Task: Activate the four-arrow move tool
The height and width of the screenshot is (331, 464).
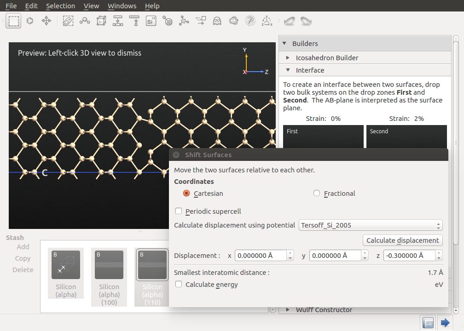Action: click(46, 21)
